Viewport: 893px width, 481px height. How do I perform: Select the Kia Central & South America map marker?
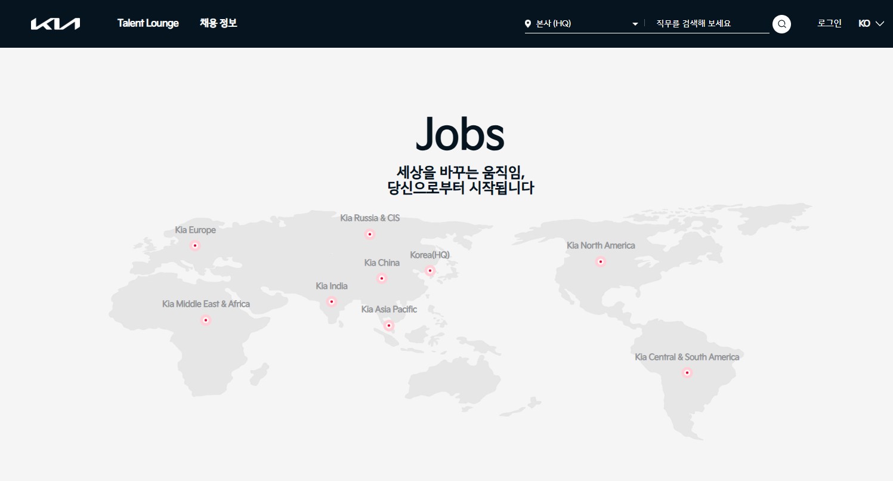click(x=687, y=372)
